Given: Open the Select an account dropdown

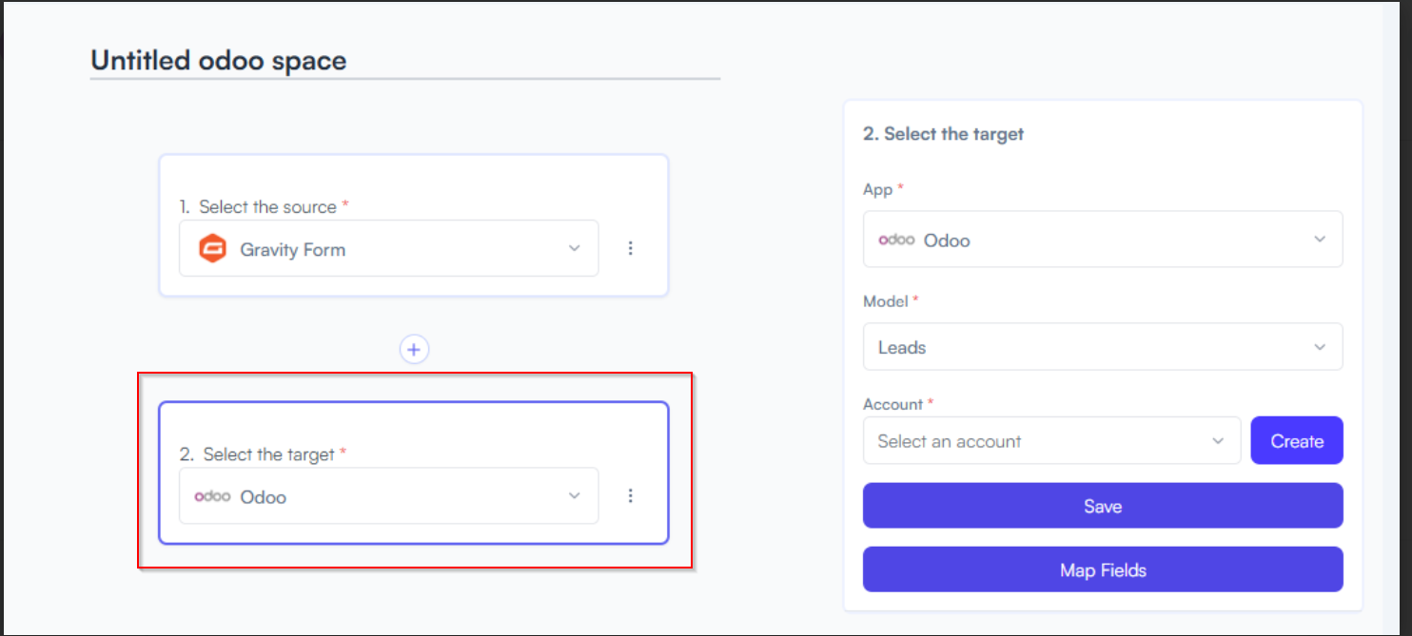Looking at the screenshot, I should coord(1051,440).
